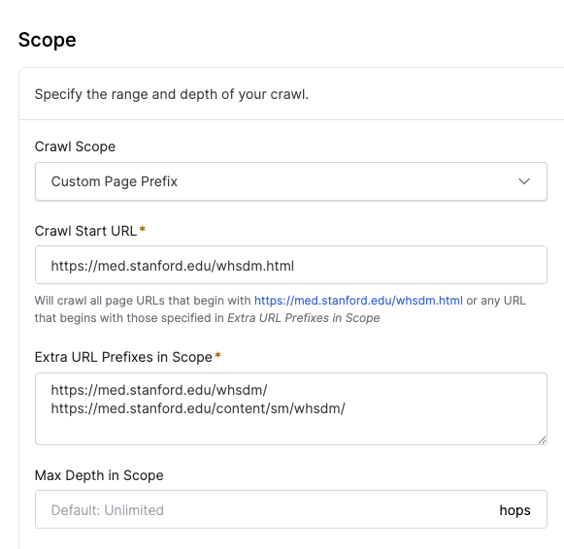Click the Crawl Scope label
The height and width of the screenshot is (549, 564).
75,146
